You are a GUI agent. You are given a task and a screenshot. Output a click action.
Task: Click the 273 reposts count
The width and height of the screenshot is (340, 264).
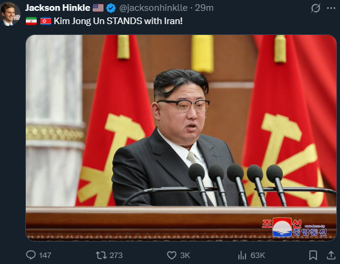point(116,256)
